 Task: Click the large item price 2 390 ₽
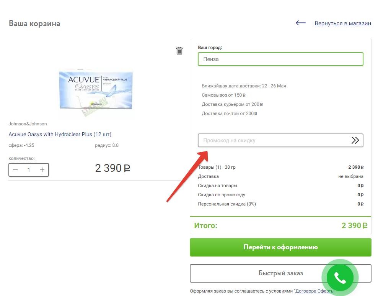tap(112, 168)
